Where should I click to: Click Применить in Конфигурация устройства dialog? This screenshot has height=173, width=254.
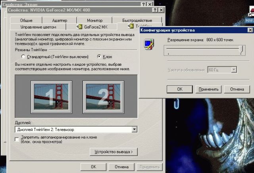coord(208,89)
